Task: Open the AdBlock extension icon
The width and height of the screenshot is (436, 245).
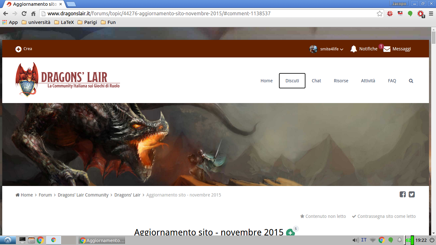Action: click(x=421, y=14)
